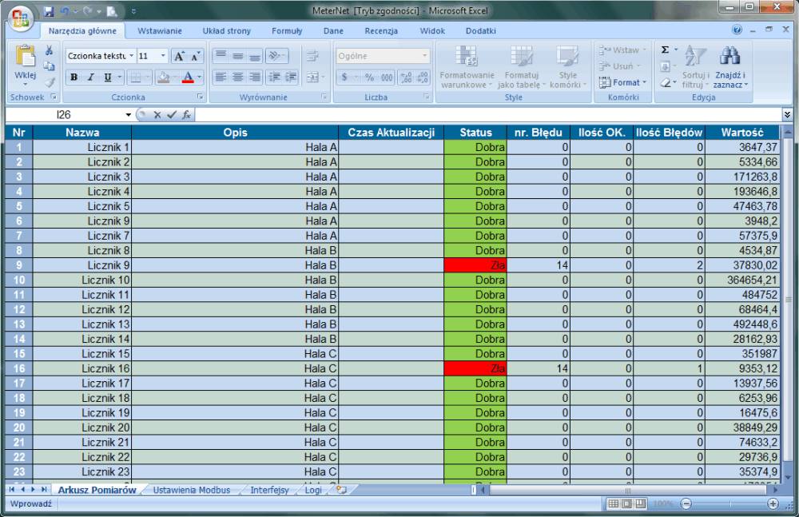Switch to the Dane tab
This screenshot has width=799, height=517.
(333, 30)
